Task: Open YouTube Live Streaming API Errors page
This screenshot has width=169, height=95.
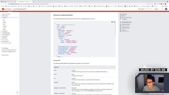Action: (x=9, y=50)
